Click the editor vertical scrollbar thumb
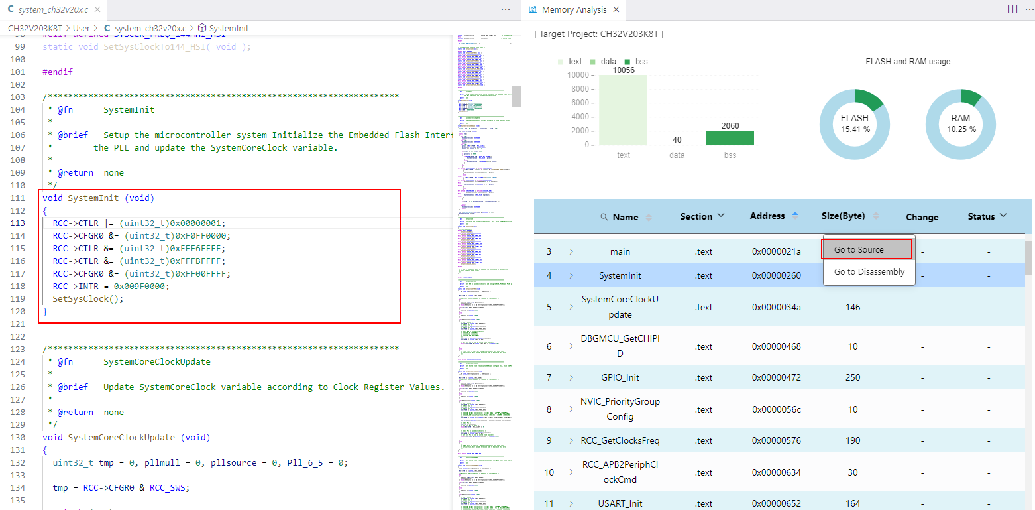Viewport: 1035px width, 510px height. (x=516, y=96)
